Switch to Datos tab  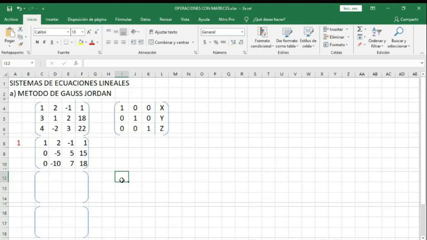coord(145,19)
